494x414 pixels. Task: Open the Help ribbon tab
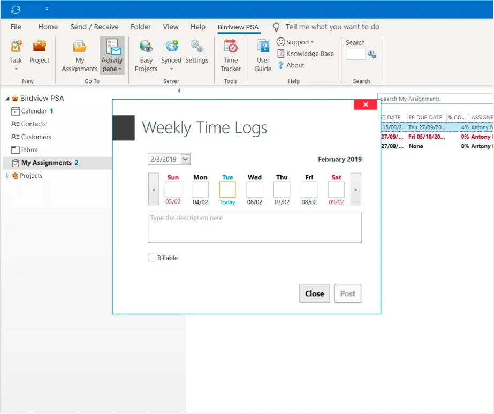(x=197, y=27)
